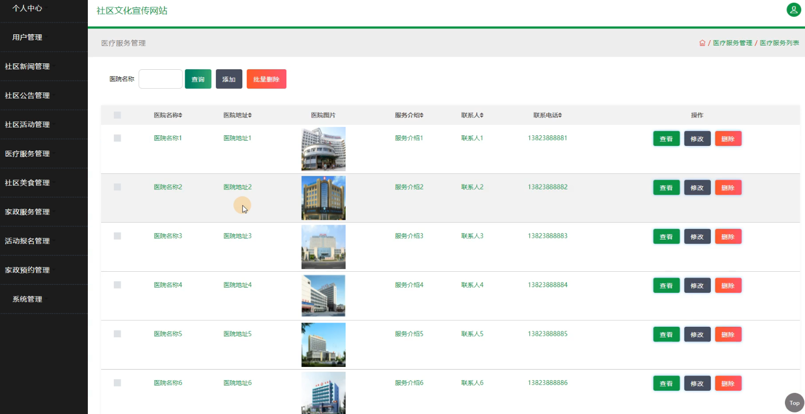Delete the 医院名称6 row
Screen dimensions: 805x414
(728, 383)
